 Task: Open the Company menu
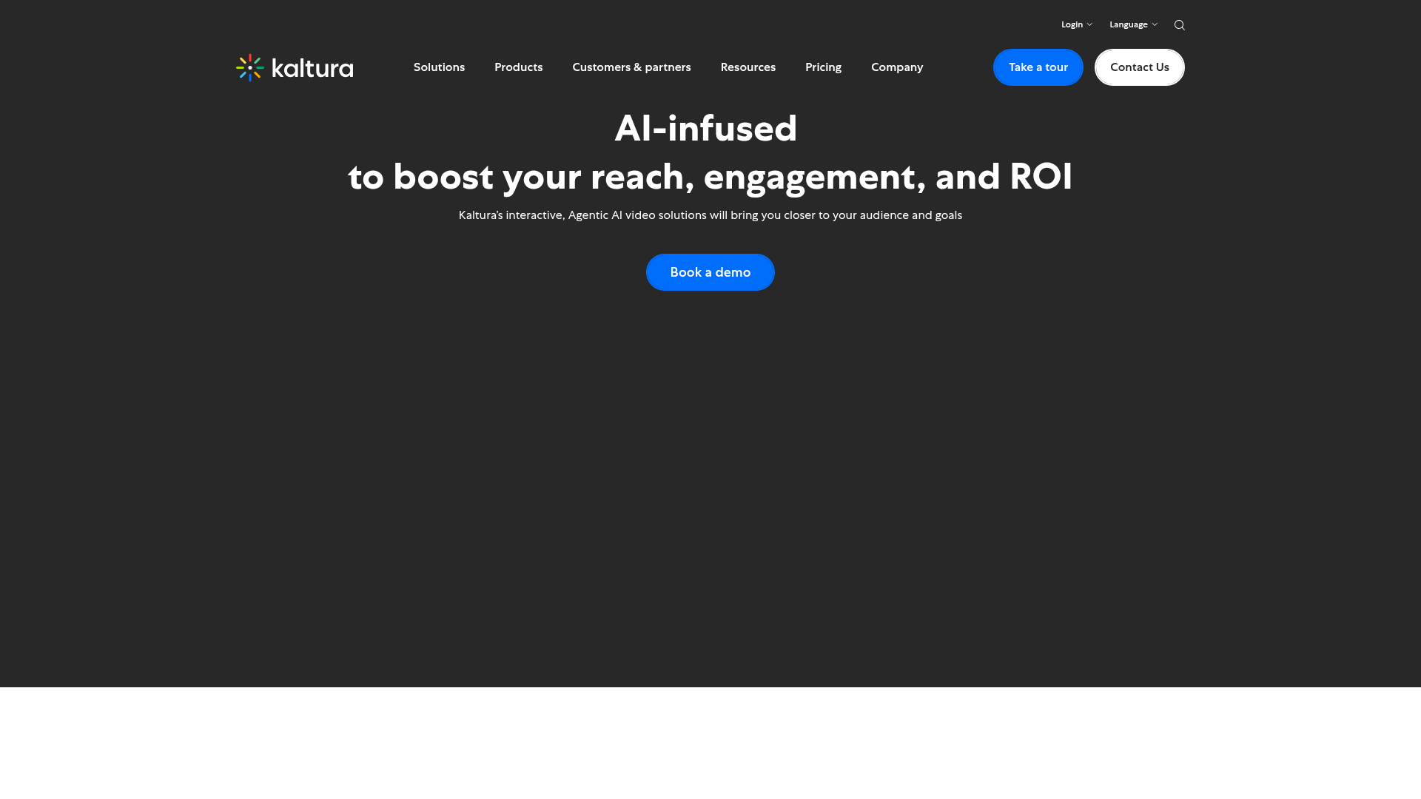pyautogui.click(x=897, y=67)
